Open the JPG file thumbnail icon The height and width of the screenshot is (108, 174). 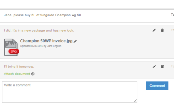(x=11, y=47)
